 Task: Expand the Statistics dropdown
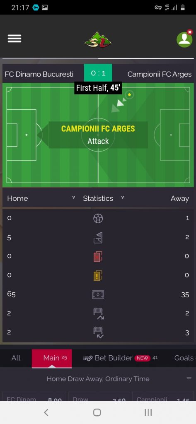pyautogui.click(x=104, y=198)
